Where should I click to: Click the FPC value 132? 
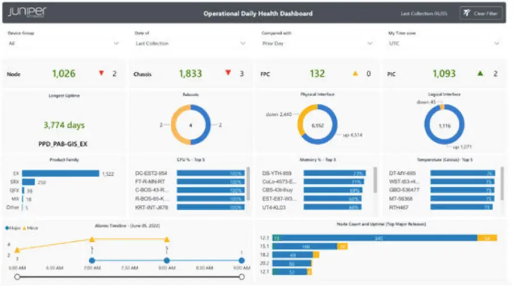point(317,74)
